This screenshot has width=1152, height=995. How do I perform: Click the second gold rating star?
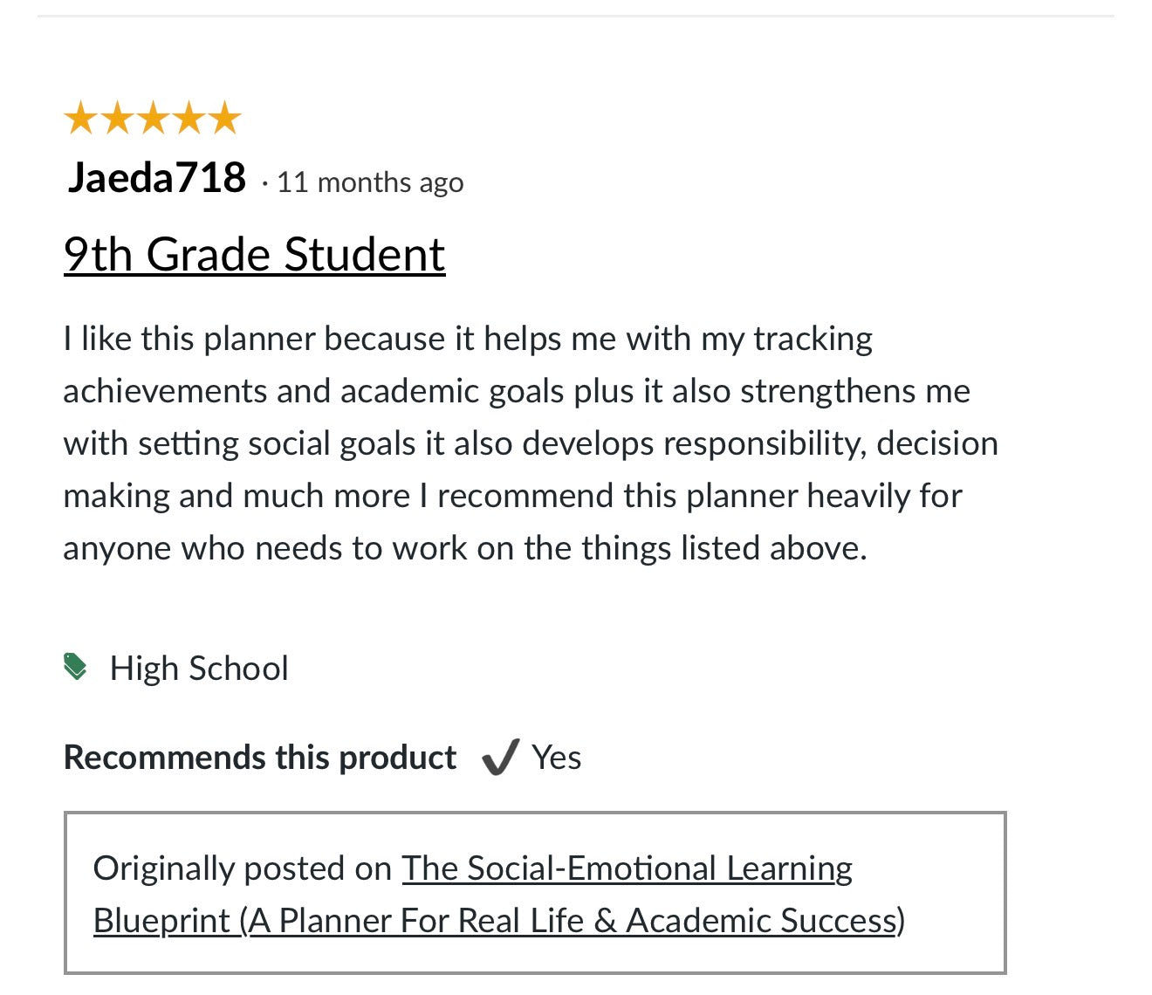click(x=116, y=118)
